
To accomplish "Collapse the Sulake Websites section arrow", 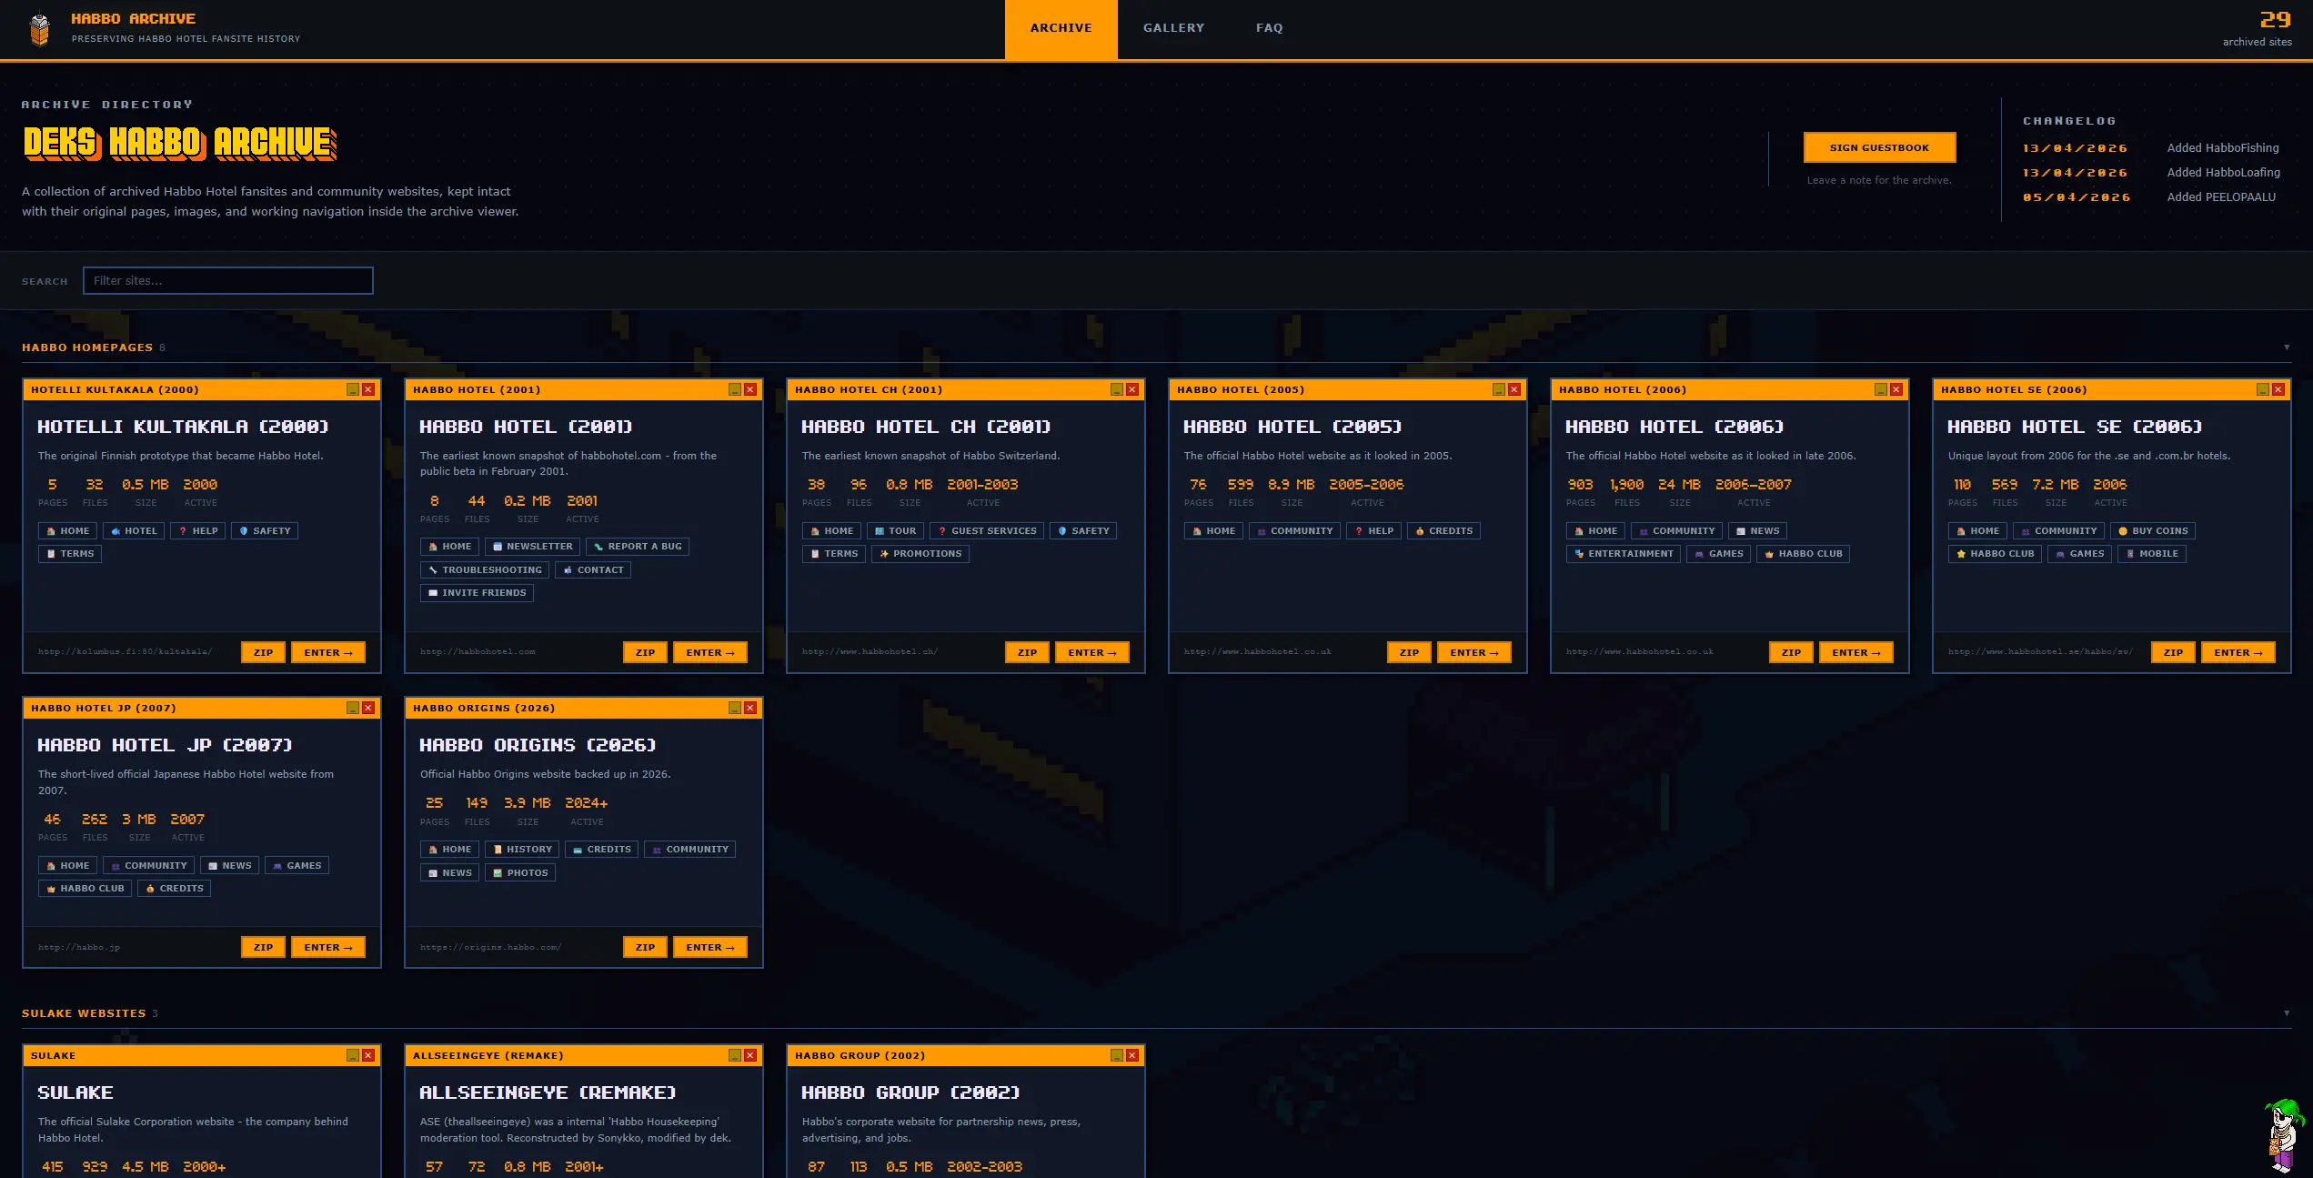I will point(2287,1013).
